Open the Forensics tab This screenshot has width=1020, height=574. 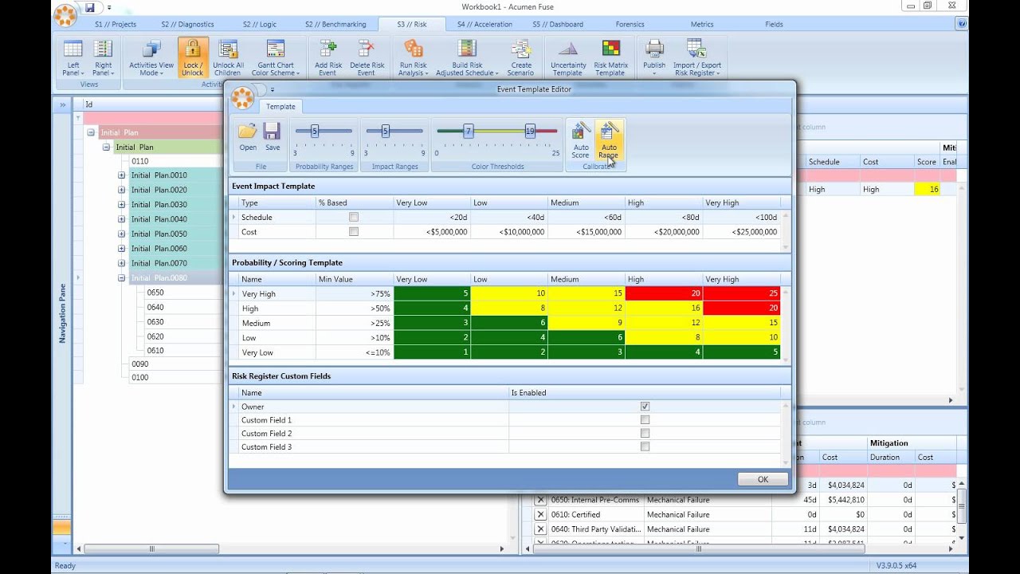pos(630,24)
